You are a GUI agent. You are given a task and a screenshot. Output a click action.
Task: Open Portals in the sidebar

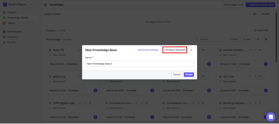pyautogui.click(x=11, y=42)
